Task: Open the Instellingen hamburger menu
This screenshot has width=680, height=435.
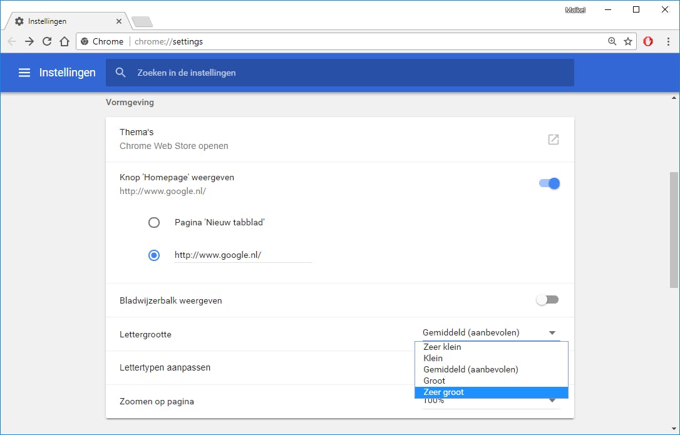Action: coord(24,73)
